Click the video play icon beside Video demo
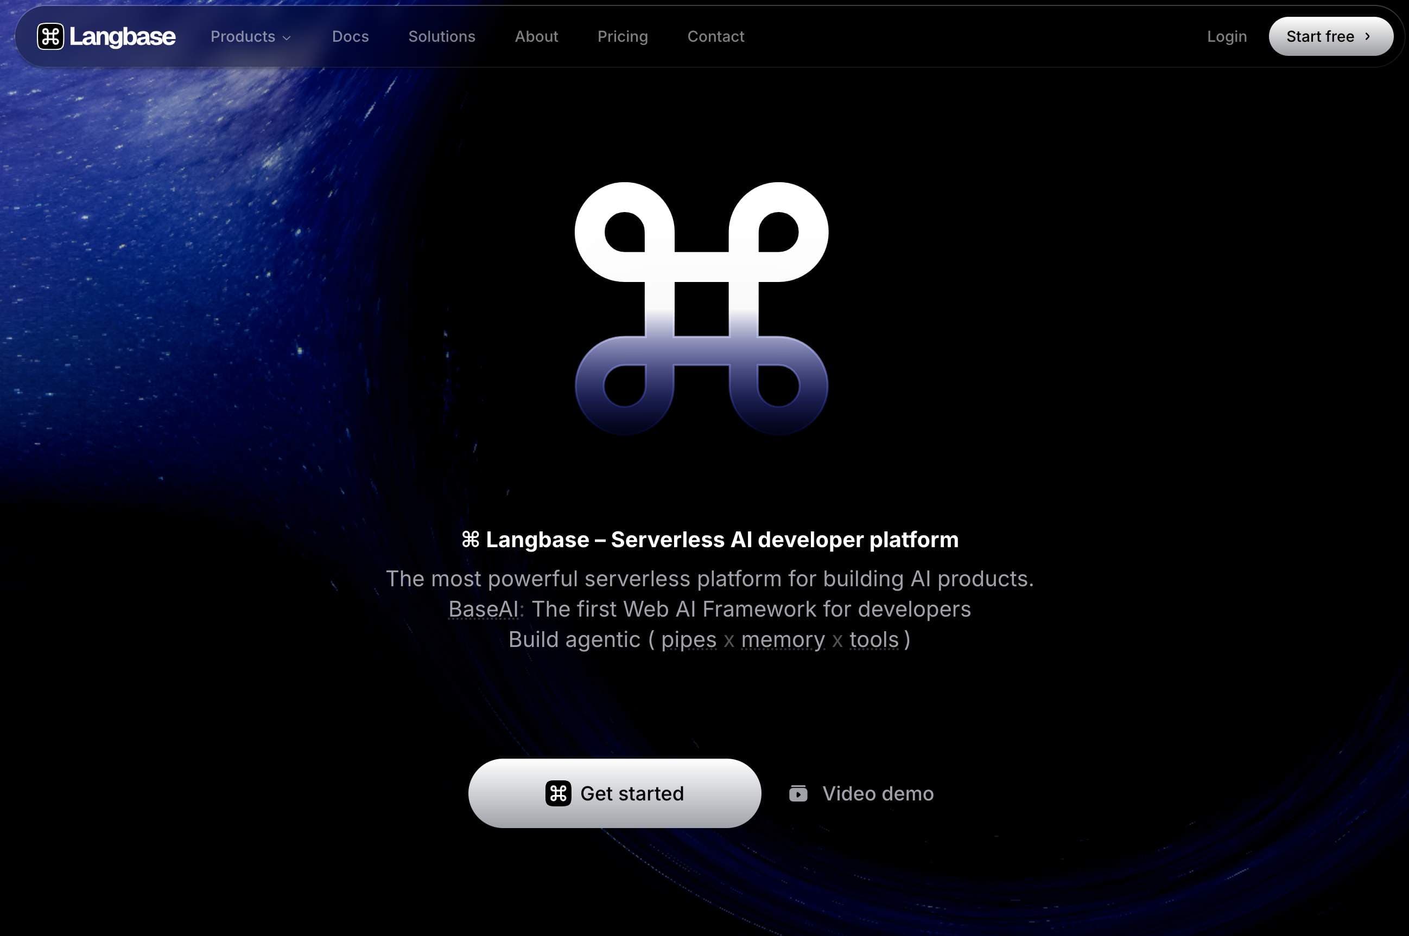The image size is (1409, 936). 798,793
